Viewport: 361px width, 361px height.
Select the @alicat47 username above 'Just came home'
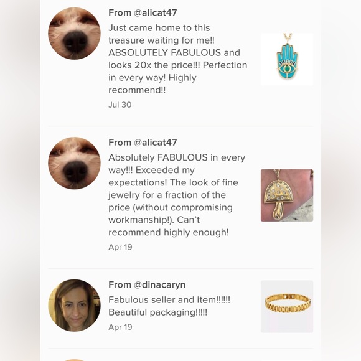coord(155,12)
